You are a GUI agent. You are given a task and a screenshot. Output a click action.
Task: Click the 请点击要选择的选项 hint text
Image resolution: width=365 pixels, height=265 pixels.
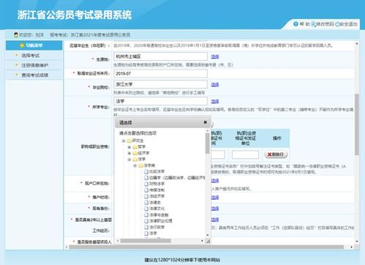click(138, 133)
